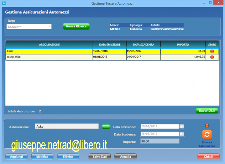Click the Rinnova Assicurazione refresh icon
Image resolution: width=225 pixels, height=164 pixels.
pyautogui.click(x=207, y=134)
